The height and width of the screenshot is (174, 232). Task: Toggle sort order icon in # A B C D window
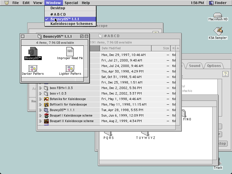[178, 48]
